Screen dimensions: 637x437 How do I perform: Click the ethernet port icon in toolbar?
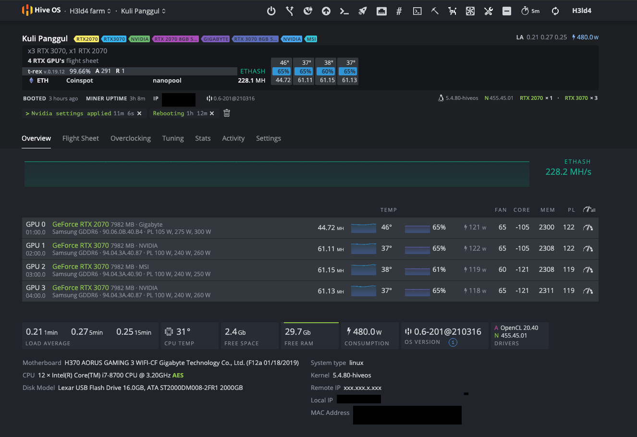pyautogui.click(x=381, y=11)
